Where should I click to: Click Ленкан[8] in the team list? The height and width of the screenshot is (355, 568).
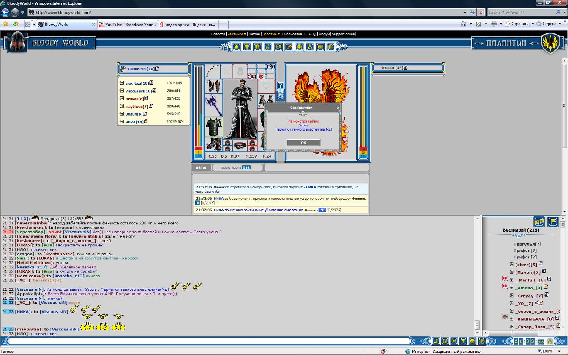(x=135, y=99)
